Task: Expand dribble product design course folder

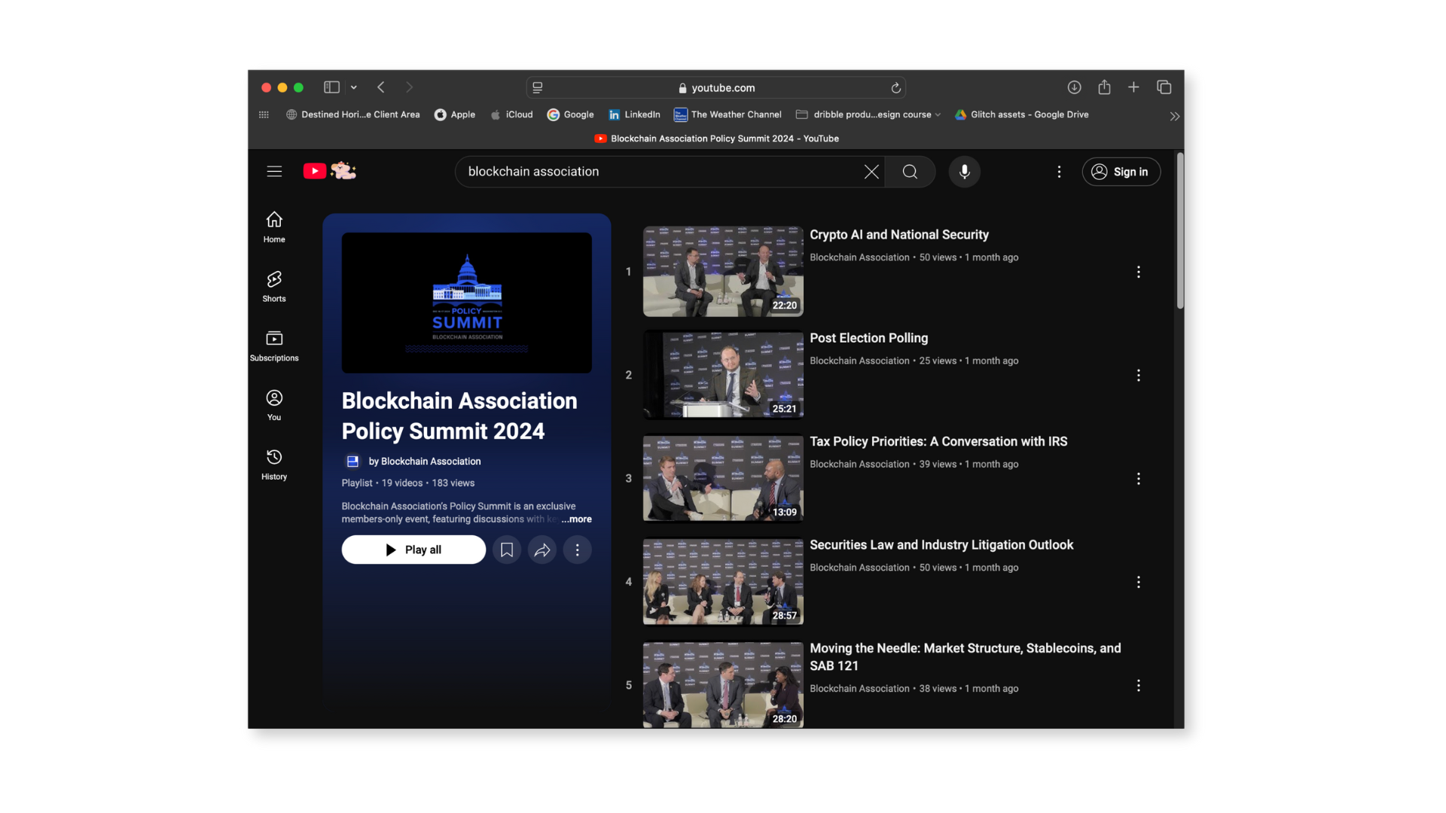Action: 868,114
